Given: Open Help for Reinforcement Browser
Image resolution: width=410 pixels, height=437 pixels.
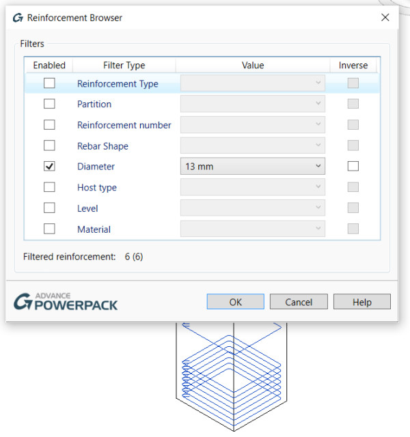Looking at the screenshot, I should pos(362,302).
